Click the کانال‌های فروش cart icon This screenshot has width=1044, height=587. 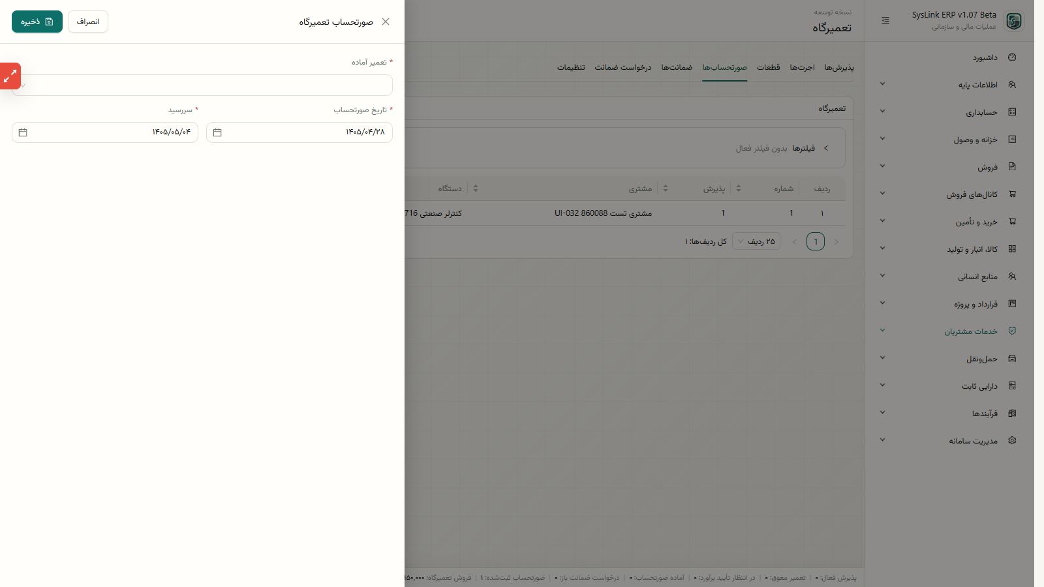pos(1012,194)
